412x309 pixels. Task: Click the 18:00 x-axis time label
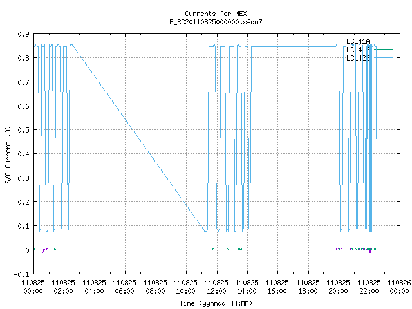[x=308, y=291]
